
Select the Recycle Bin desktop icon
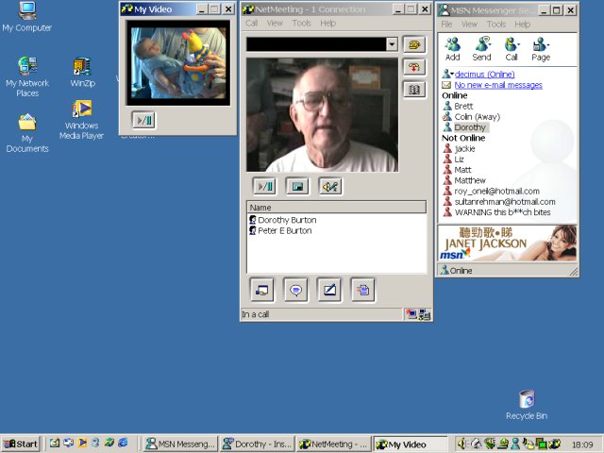[527, 405]
